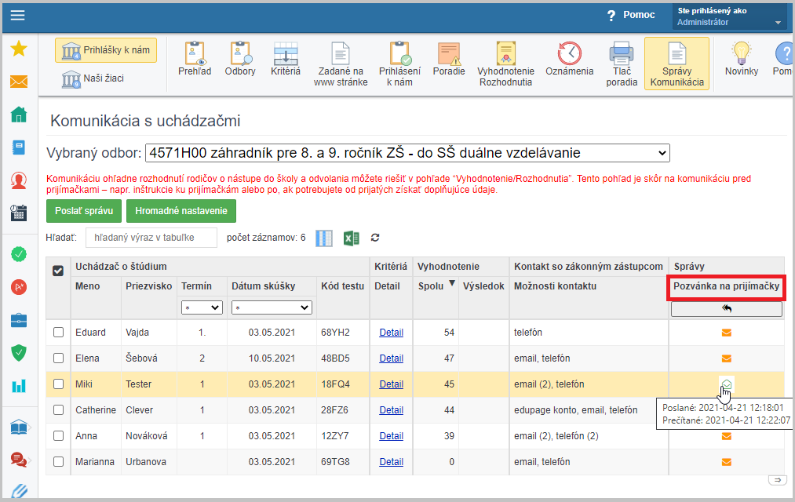Click the scroll-right arrow button below the table
The image size is (795, 502).
(777, 480)
